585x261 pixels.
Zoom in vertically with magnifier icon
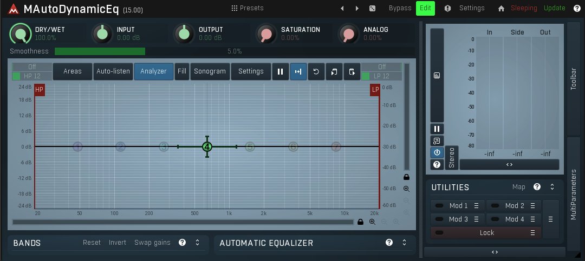406,189
